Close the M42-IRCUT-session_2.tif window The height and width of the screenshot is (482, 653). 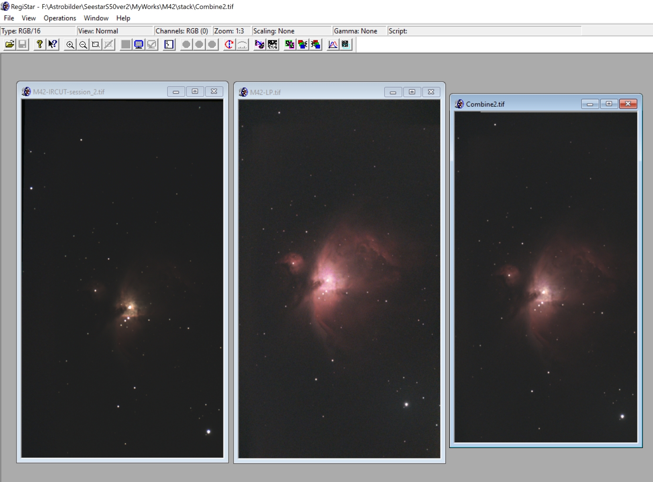(214, 91)
